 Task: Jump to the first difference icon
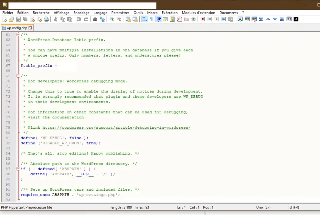point(261,19)
